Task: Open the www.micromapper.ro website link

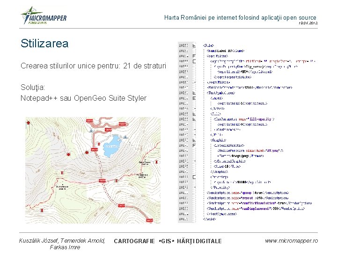Action: tap(291, 241)
